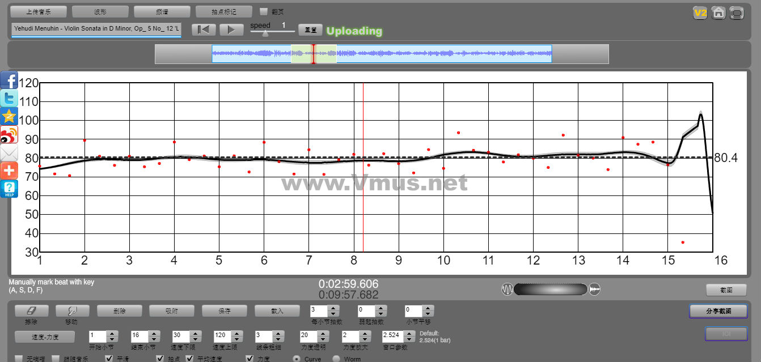Enable the 无嘀嗒 no-tick checkbox

click(19, 359)
